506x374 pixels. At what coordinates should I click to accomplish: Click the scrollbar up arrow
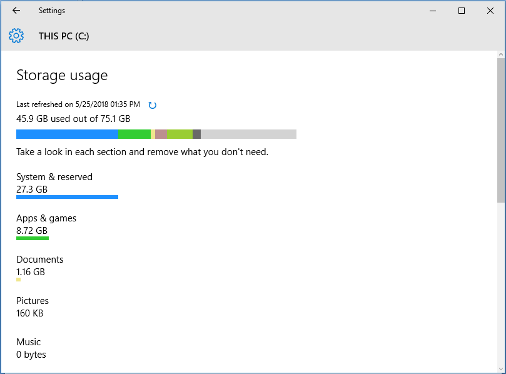pos(500,54)
